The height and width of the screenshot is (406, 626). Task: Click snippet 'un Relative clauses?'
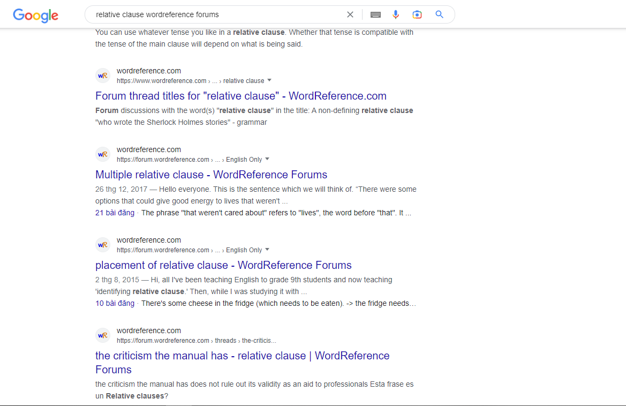point(132,396)
